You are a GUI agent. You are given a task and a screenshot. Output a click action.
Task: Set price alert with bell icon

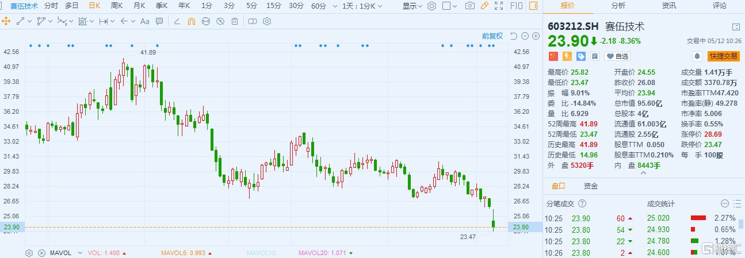click(x=697, y=56)
